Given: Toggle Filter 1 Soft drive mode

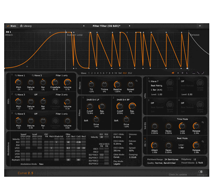Looking at the screenshot, I should coord(86,121).
